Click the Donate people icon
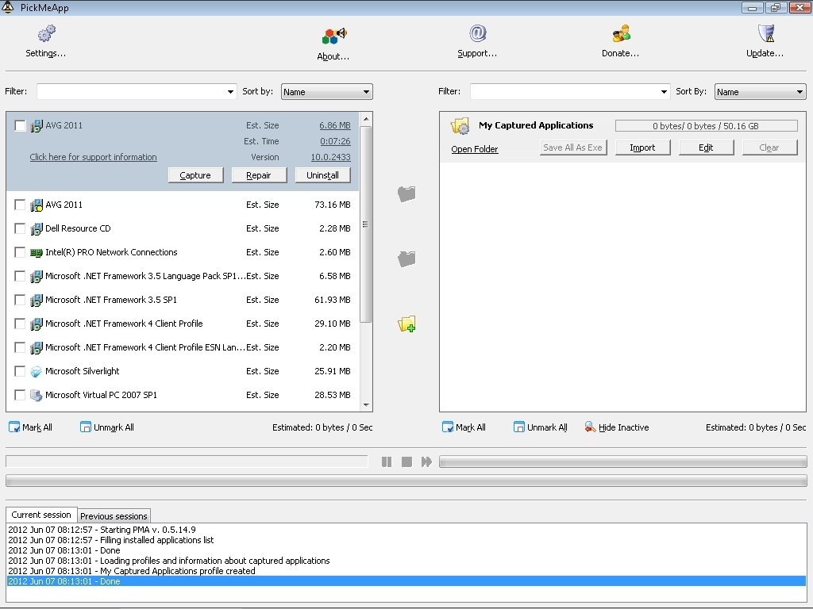The image size is (813, 609). click(x=621, y=33)
